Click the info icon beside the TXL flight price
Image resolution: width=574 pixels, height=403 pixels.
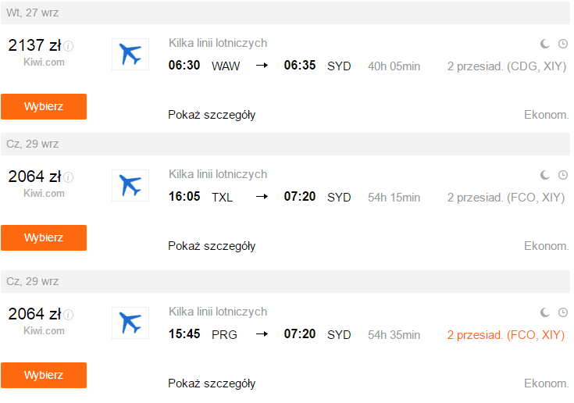tap(69, 177)
